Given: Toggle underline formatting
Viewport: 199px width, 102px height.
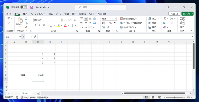Looking at the screenshot, I should pyautogui.click(x=44, y=25).
